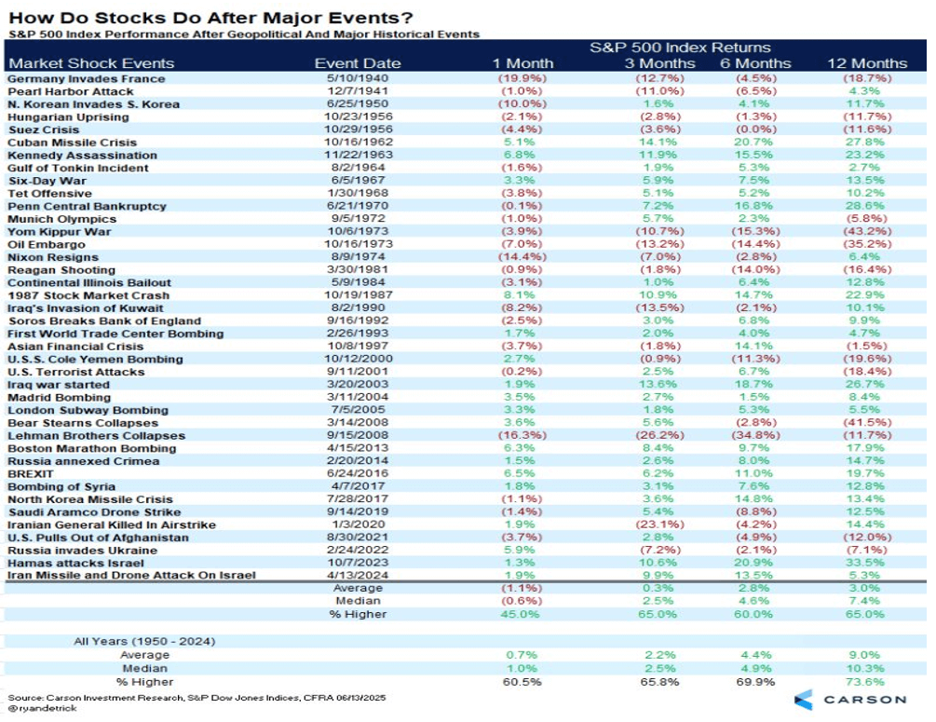The height and width of the screenshot is (722, 936).
Task: Select 'Saudi Aramco Drone Strike' row label
Action: click(94, 512)
